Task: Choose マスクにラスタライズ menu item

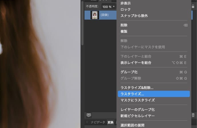Action: tap(137, 100)
